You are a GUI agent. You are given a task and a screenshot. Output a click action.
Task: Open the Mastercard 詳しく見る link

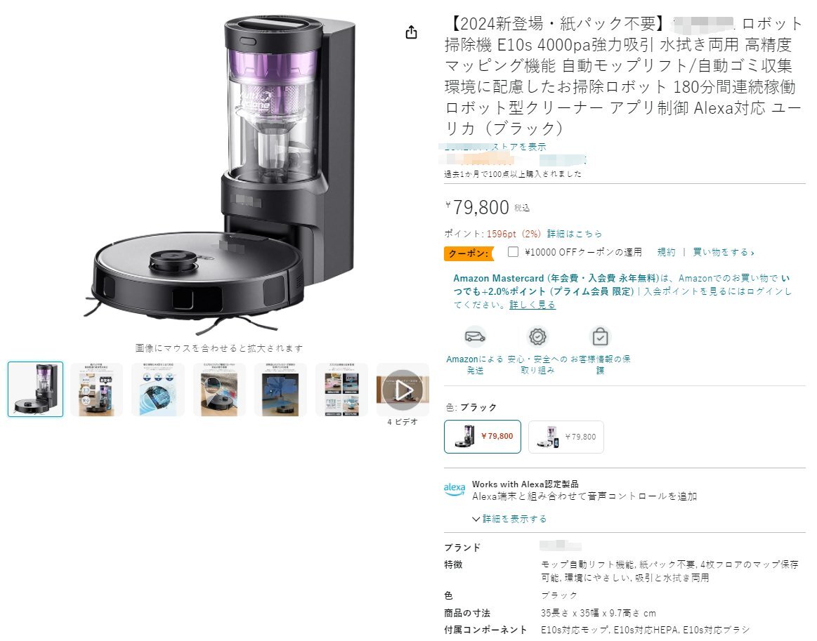tap(532, 305)
